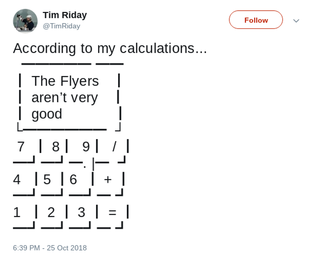Expand the tweet options chevron menu

coord(296,21)
